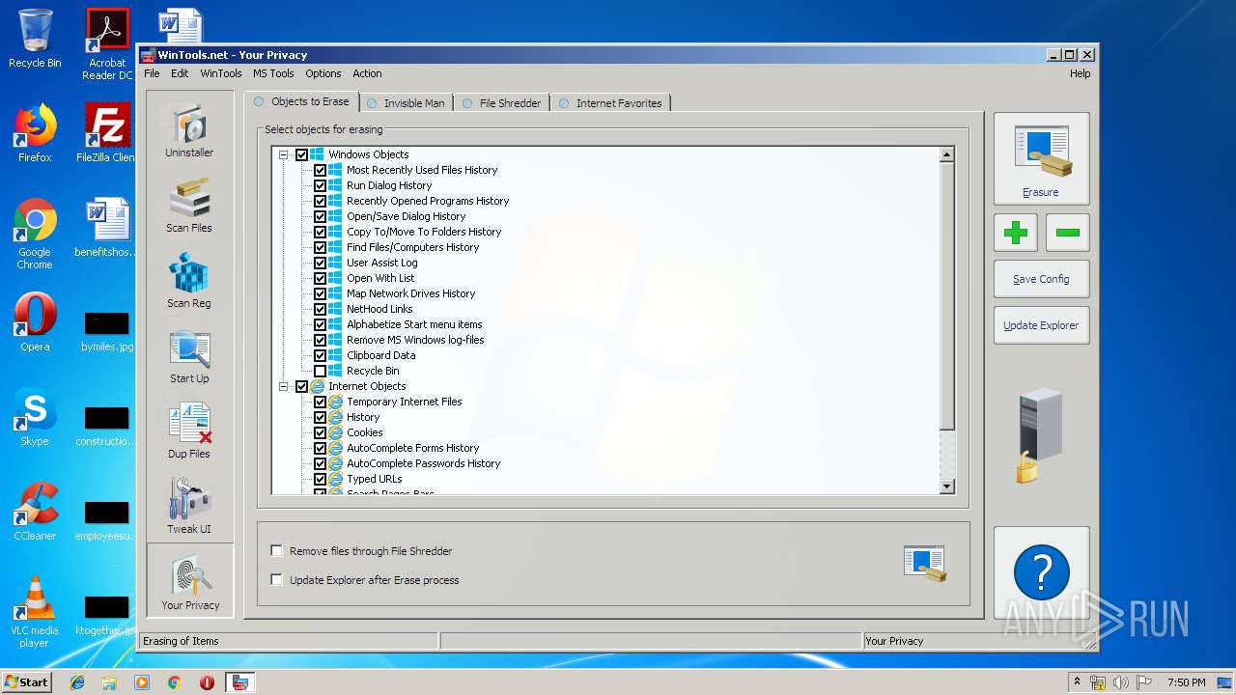Image resolution: width=1236 pixels, height=695 pixels.
Task: Click the Chrome icon in taskbar
Action: 174,682
